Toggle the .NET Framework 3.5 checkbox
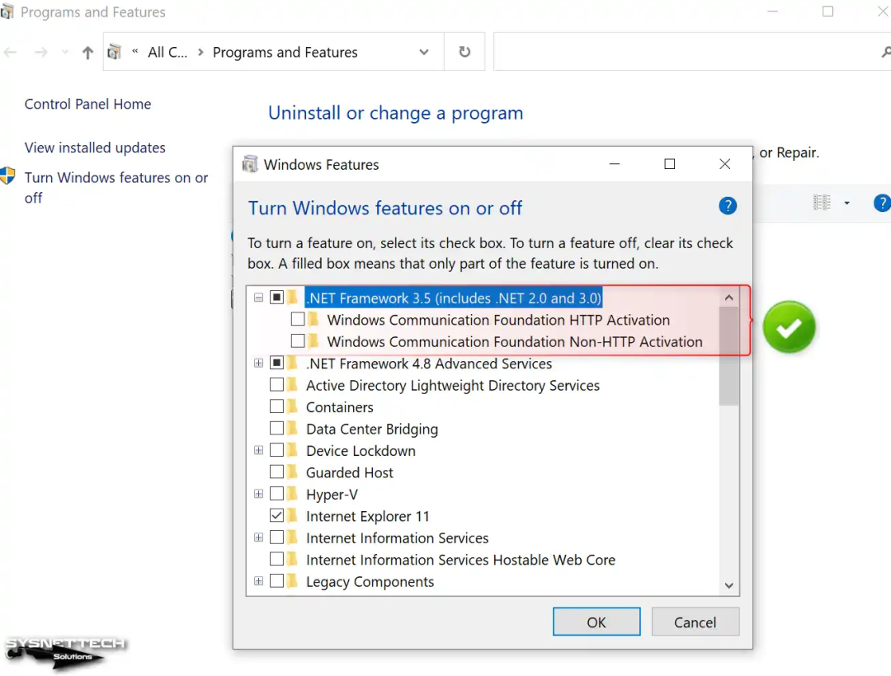The width and height of the screenshot is (891, 676). 276,298
